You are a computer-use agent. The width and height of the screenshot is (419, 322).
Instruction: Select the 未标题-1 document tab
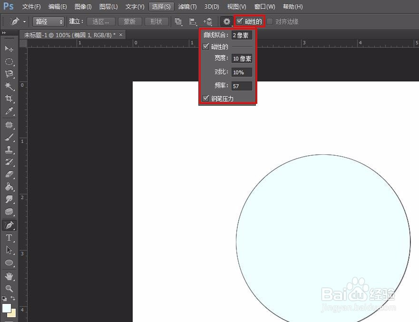pos(70,35)
